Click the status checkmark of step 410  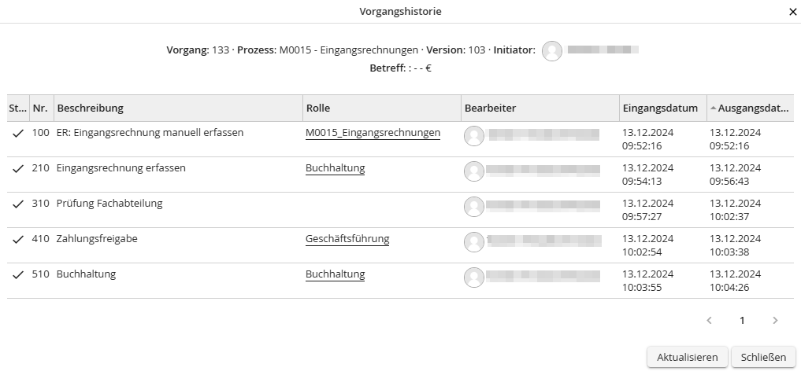click(18, 239)
